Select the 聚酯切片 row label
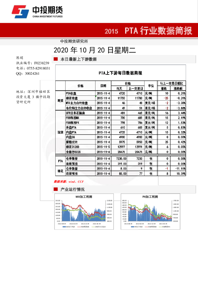 [x=72, y=142]
